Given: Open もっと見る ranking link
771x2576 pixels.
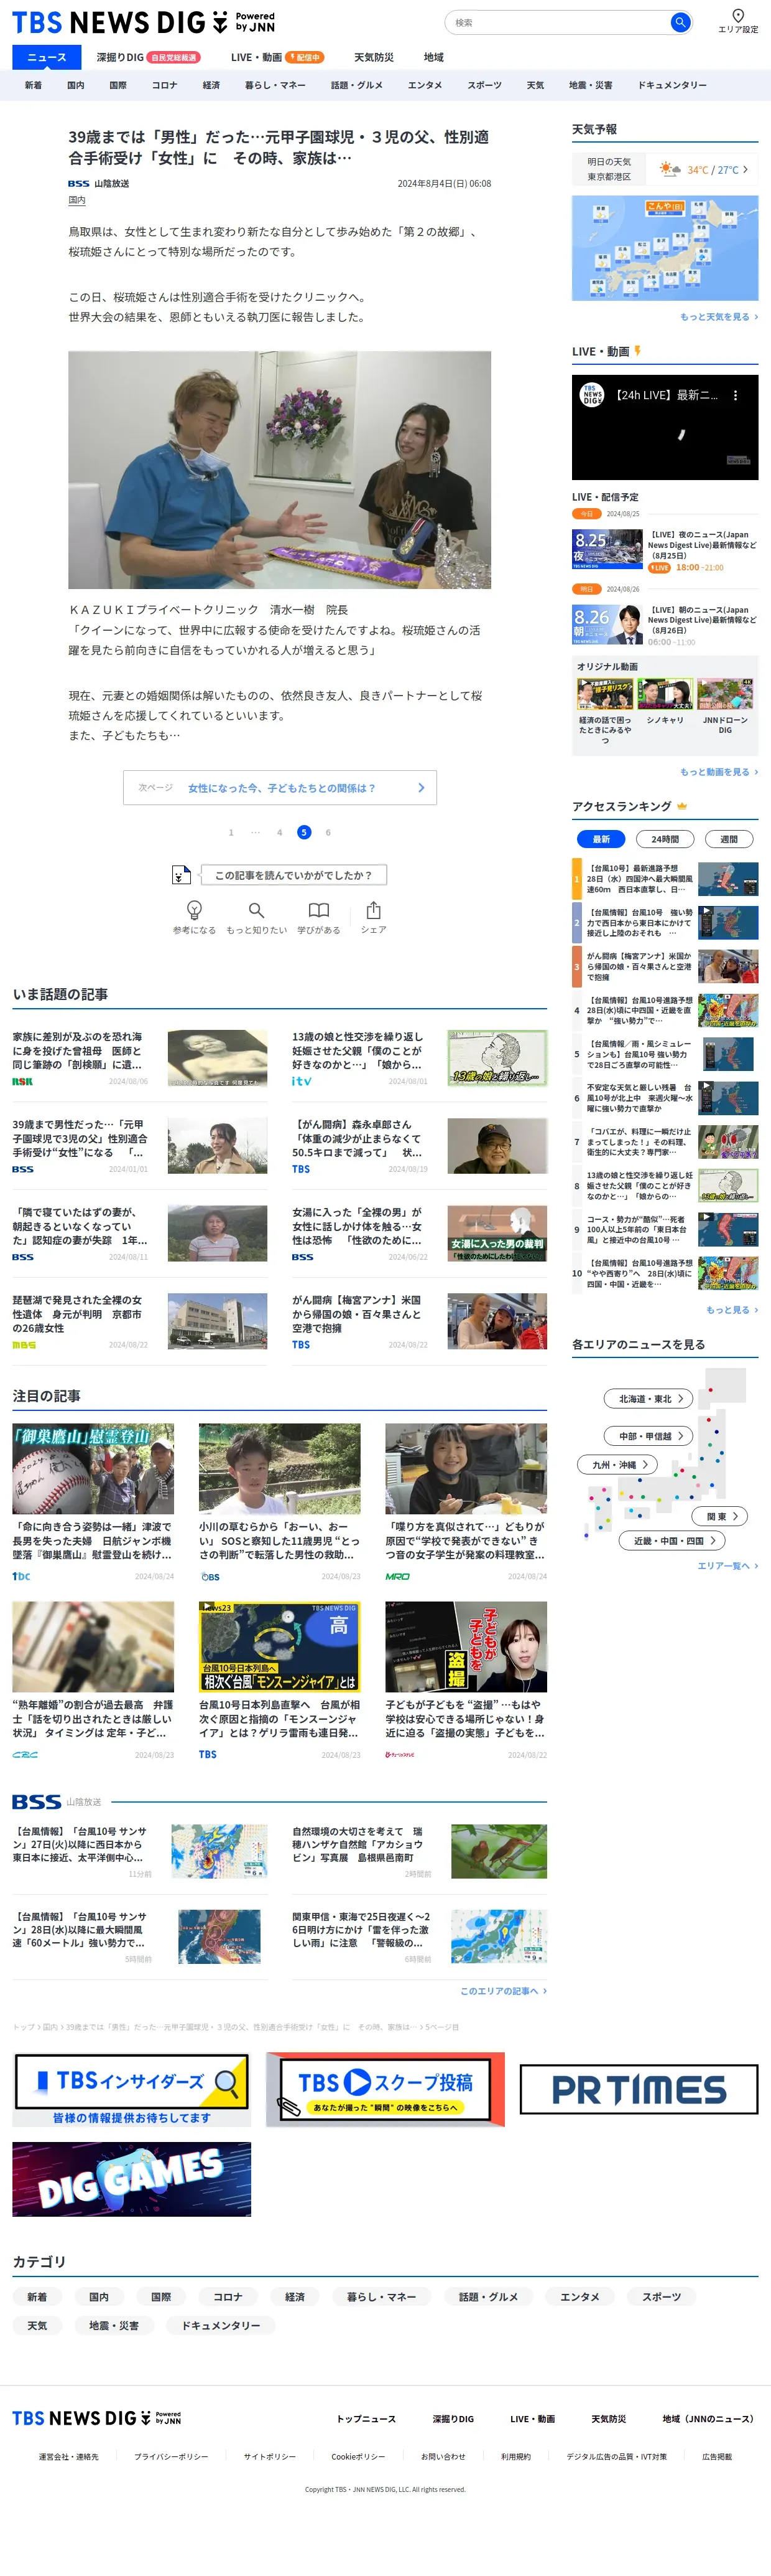Looking at the screenshot, I should (732, 1310).
